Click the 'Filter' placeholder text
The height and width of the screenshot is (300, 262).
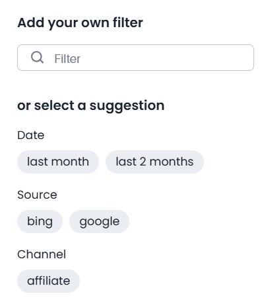67,59
